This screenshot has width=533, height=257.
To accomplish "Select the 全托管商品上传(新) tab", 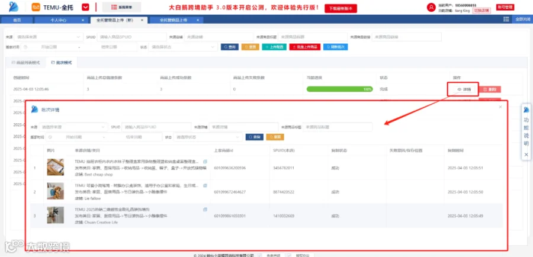I will coord(115,20).
